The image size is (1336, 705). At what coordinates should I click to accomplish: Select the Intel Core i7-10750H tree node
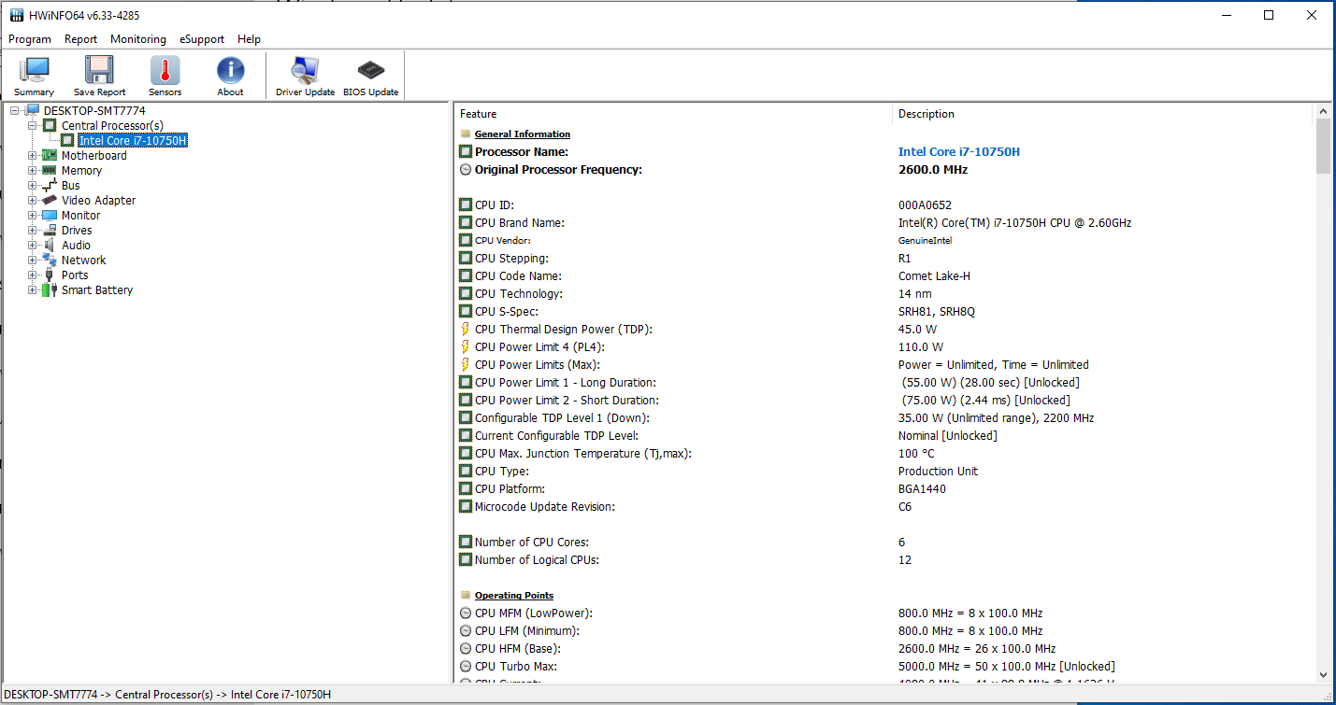133,141
